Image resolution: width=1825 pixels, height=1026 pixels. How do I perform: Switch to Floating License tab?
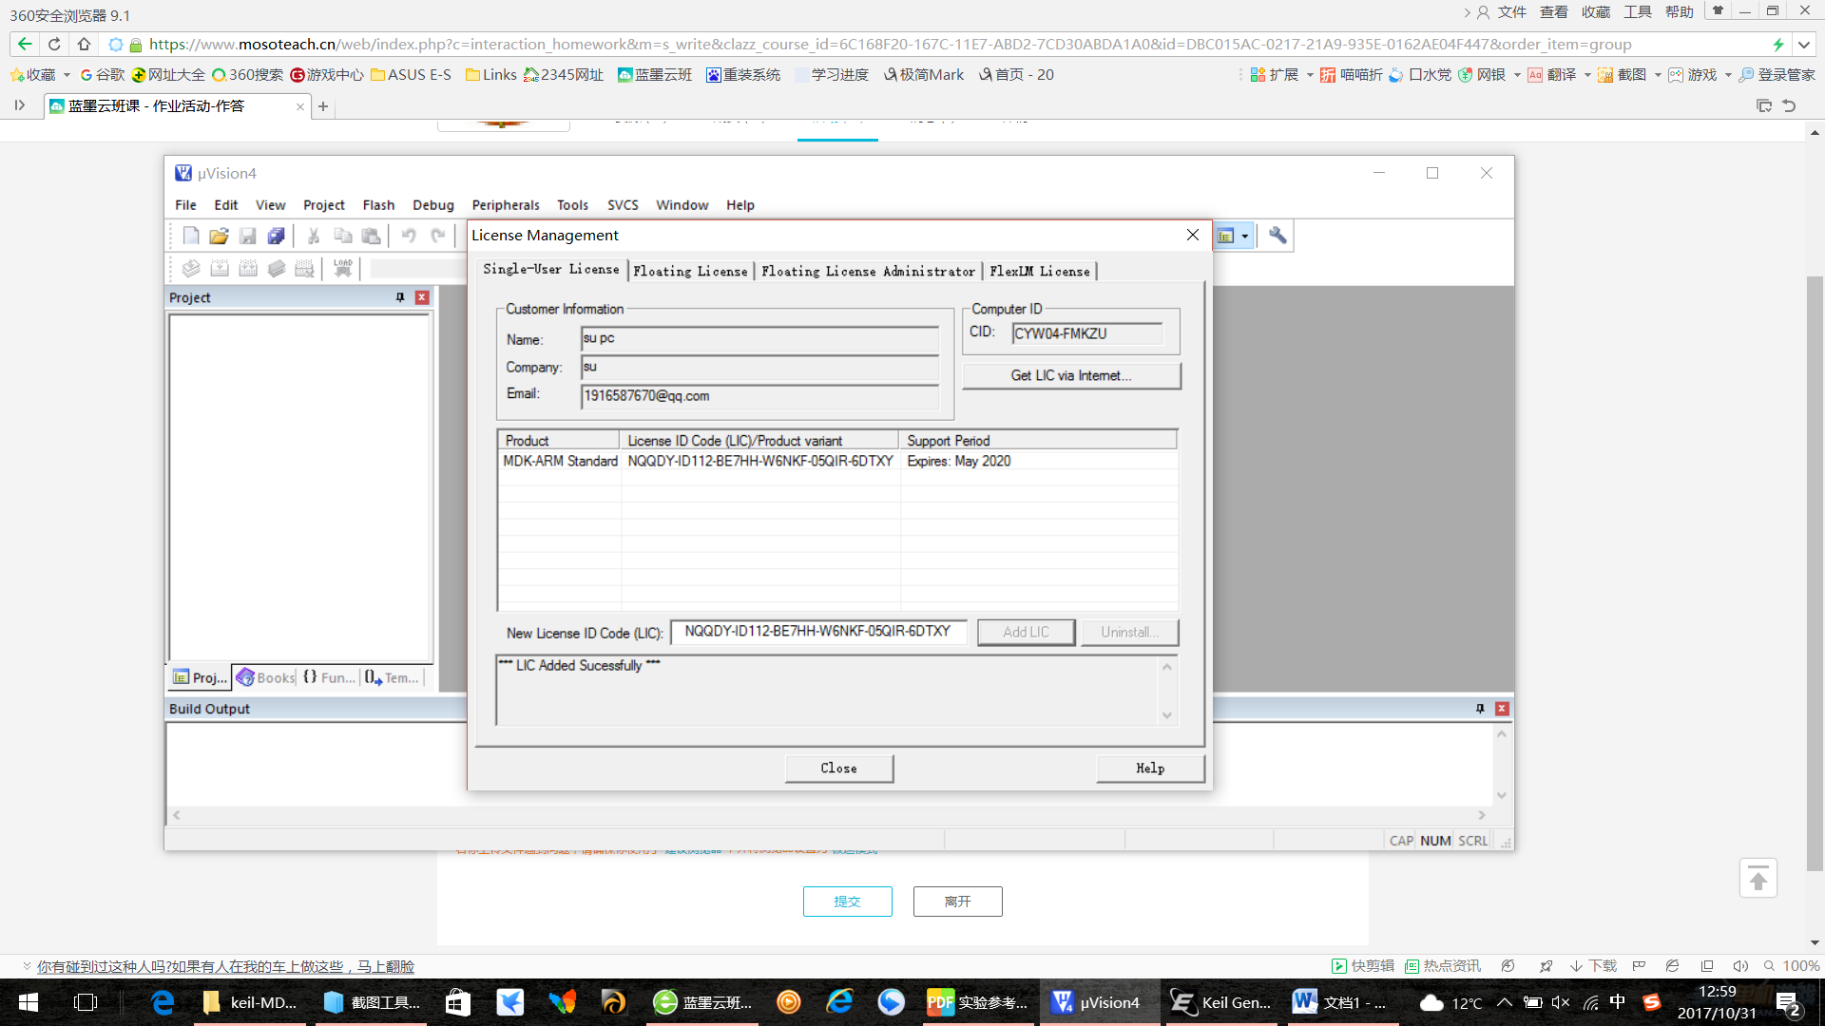coord(690,272)
